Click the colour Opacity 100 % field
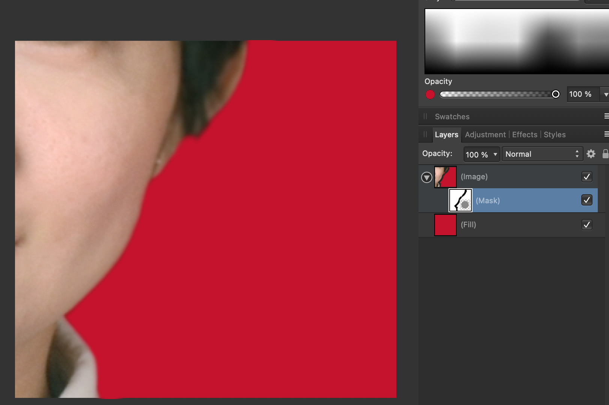This screenshot has height=405, width=609. pos(583,94)
